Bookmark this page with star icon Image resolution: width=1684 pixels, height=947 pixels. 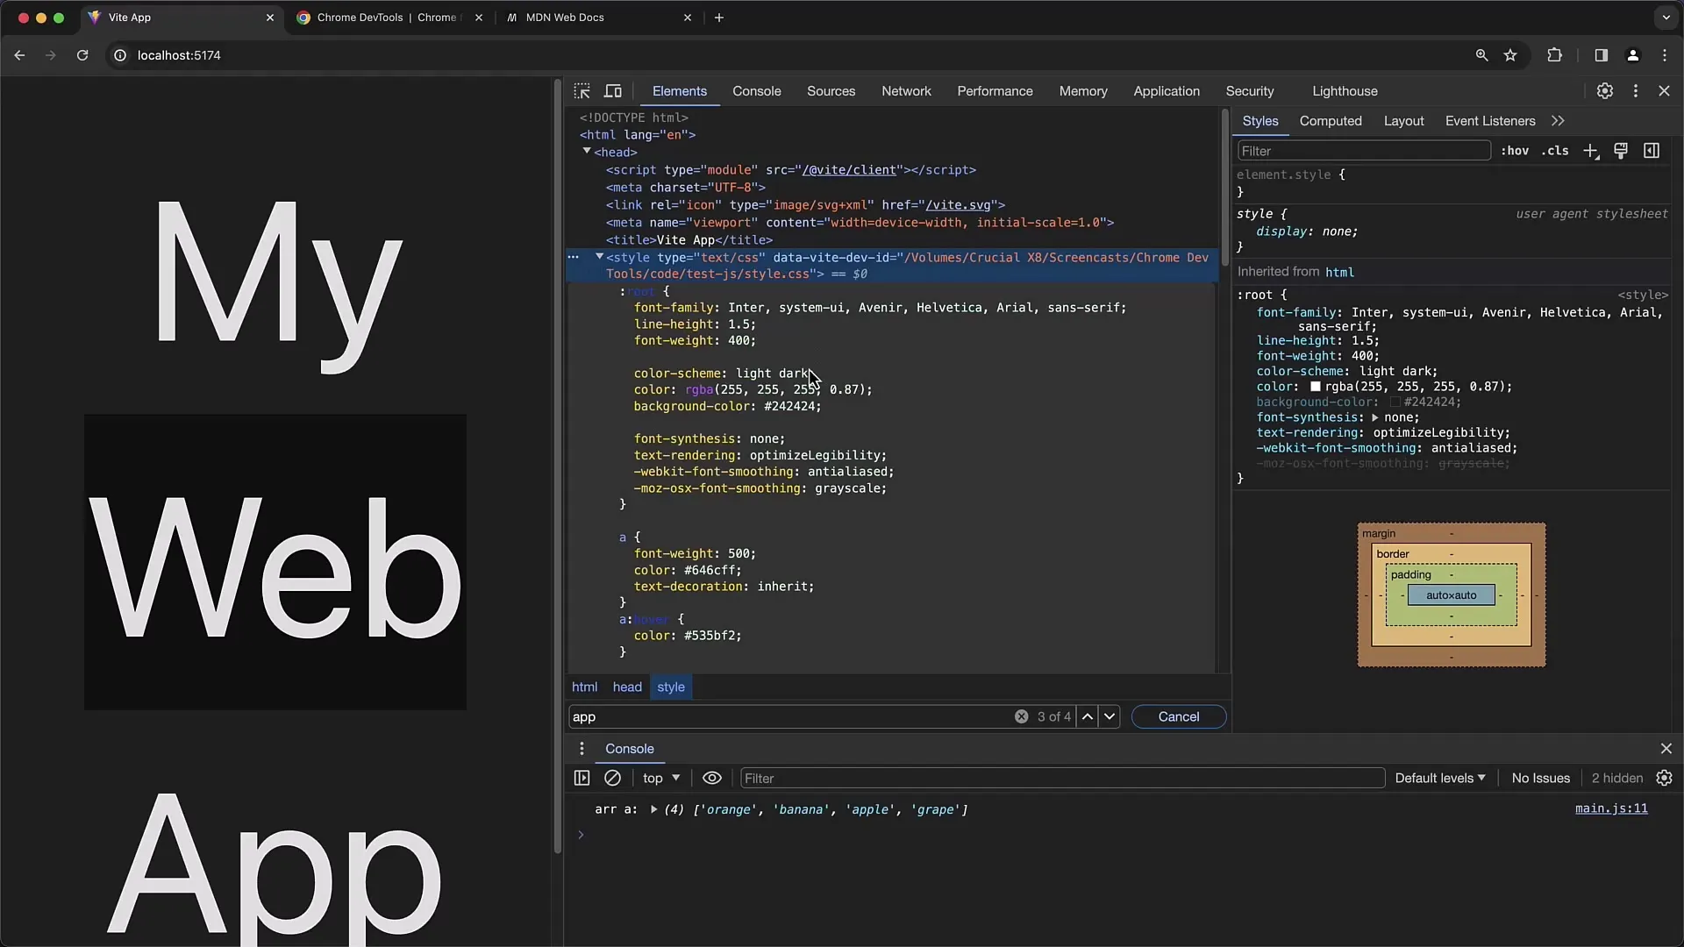[x=1510, y=55]
